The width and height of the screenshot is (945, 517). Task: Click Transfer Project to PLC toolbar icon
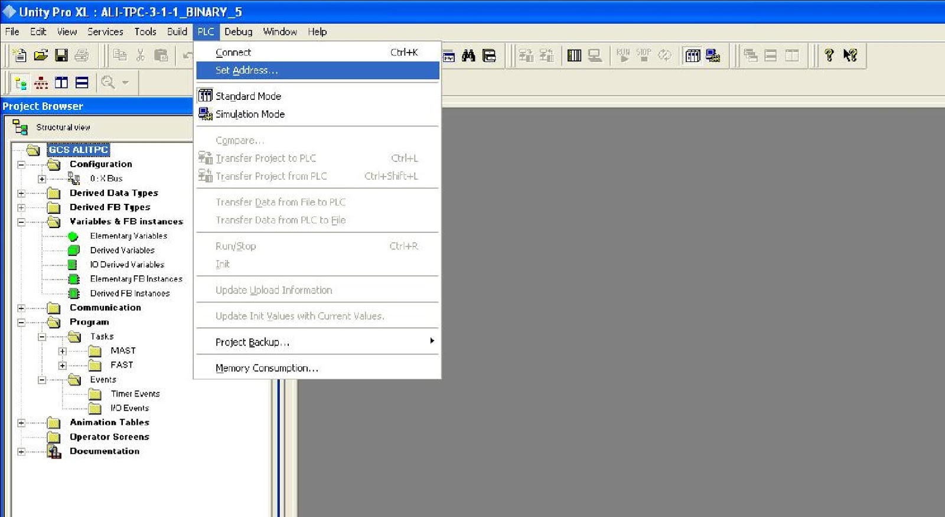point(526,56)
